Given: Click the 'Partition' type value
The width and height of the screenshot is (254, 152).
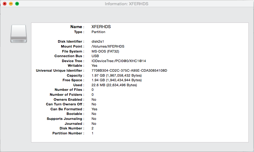Looking at the screenshot, I should tap(98, 32).
